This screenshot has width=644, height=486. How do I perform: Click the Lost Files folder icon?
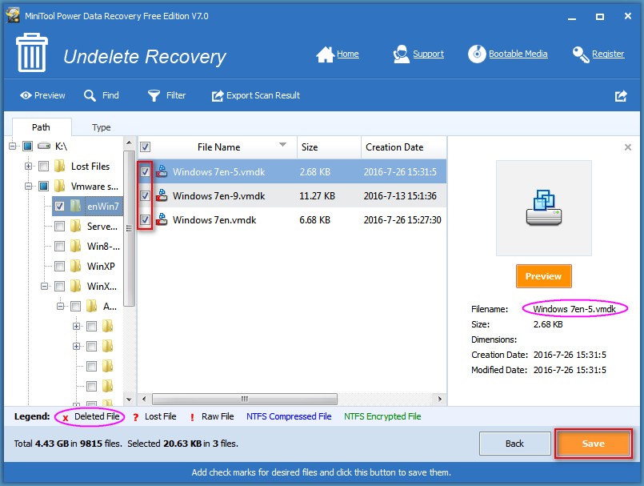(x=59, y=166)
